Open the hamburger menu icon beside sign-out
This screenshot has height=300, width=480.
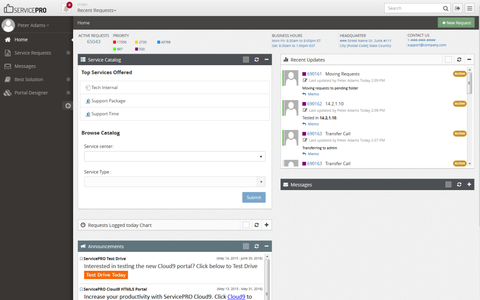coord(470,8)
